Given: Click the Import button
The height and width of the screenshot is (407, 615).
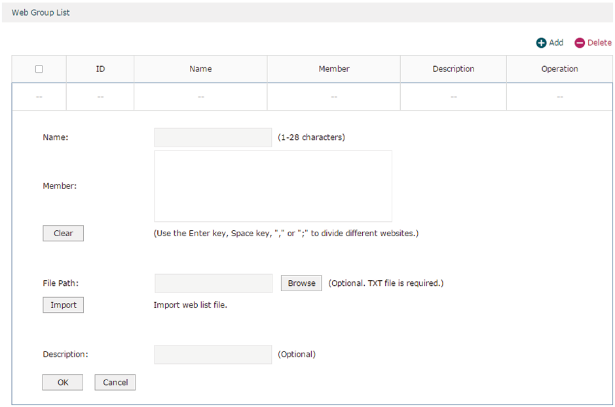Looking at the screenshot, I should pos(63,305).
